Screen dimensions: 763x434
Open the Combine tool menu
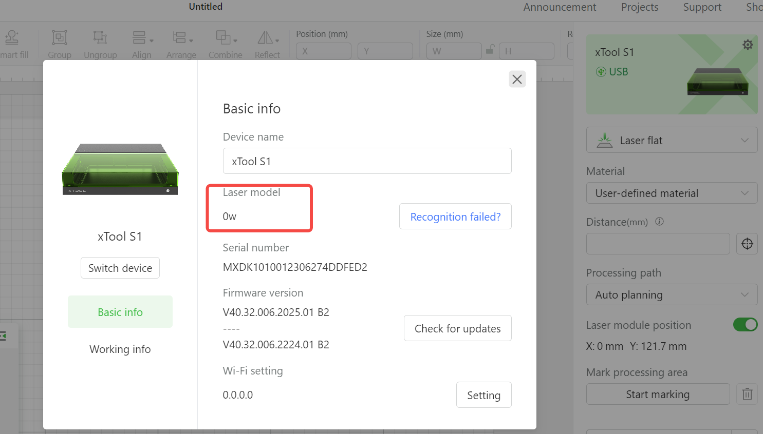[x=226, y=38]
